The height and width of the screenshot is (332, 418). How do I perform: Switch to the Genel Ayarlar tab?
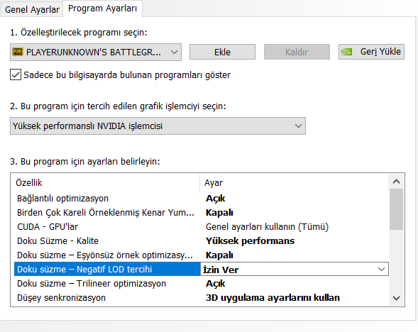32,10
